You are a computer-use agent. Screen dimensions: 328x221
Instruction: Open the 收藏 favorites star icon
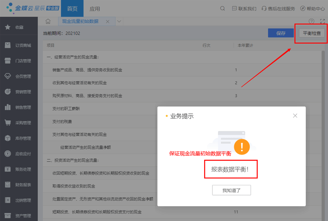click(x=8, y=27)
